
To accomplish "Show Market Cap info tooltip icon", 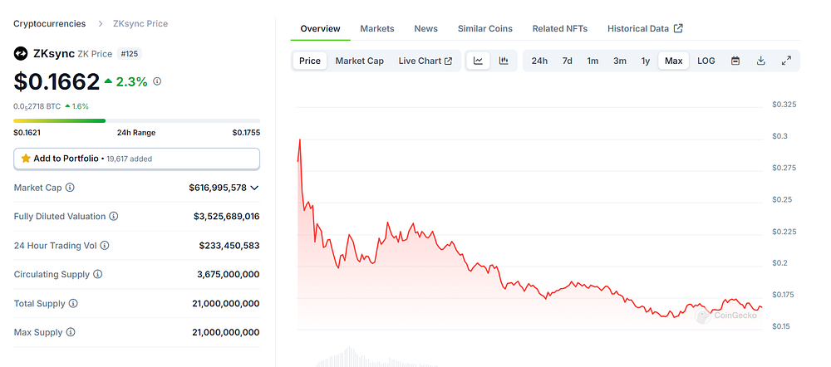I will click(x=70, y=188).
